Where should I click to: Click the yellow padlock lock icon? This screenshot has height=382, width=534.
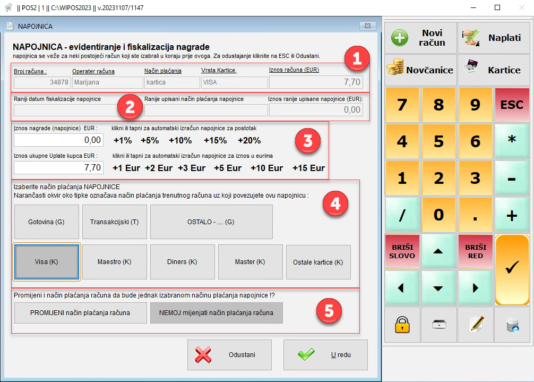pyautogui.click(x=402, y=325)
